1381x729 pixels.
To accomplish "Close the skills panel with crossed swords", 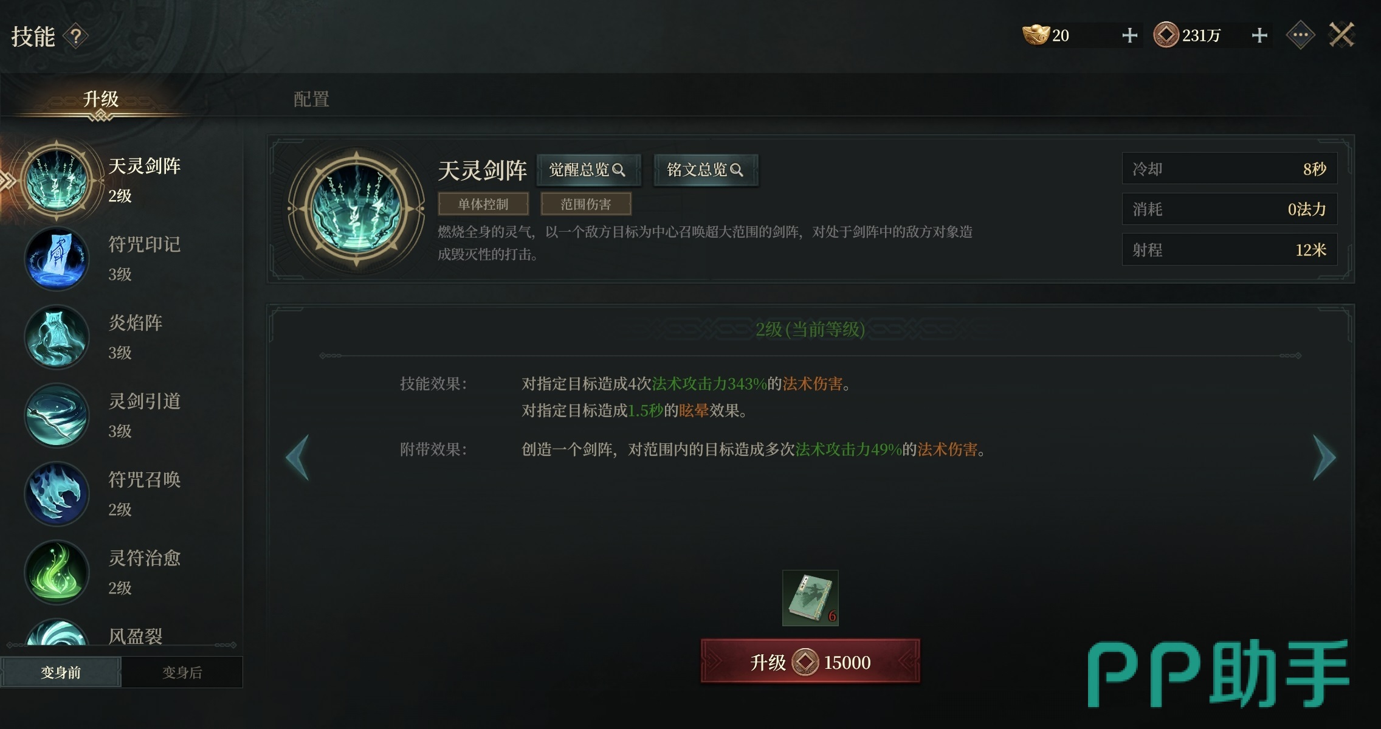I will click(1341, 35).
